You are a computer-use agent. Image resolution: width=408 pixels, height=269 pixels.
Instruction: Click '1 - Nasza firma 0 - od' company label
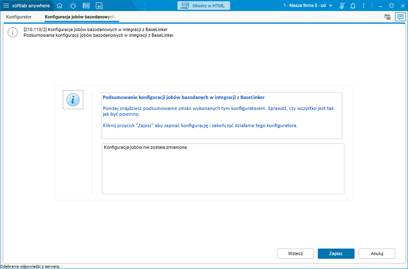[305, 5]
